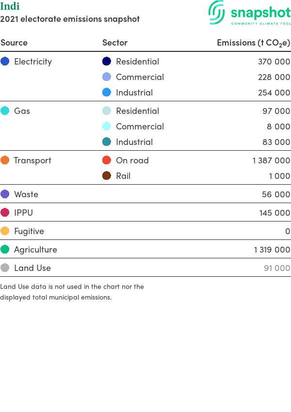The height and width of the screenshot is (412, 291).
Task: Click the Indi electorate title
Action: tap(10, 6)
